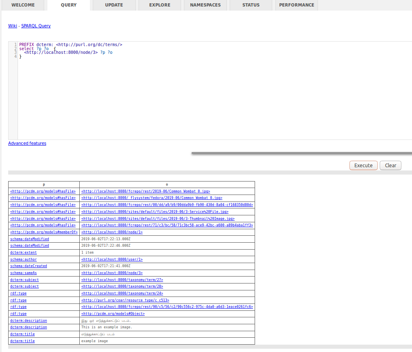Open the Wiki link
Screen dimensions: 412x352
pyautogui.click(x=12, y=26)
